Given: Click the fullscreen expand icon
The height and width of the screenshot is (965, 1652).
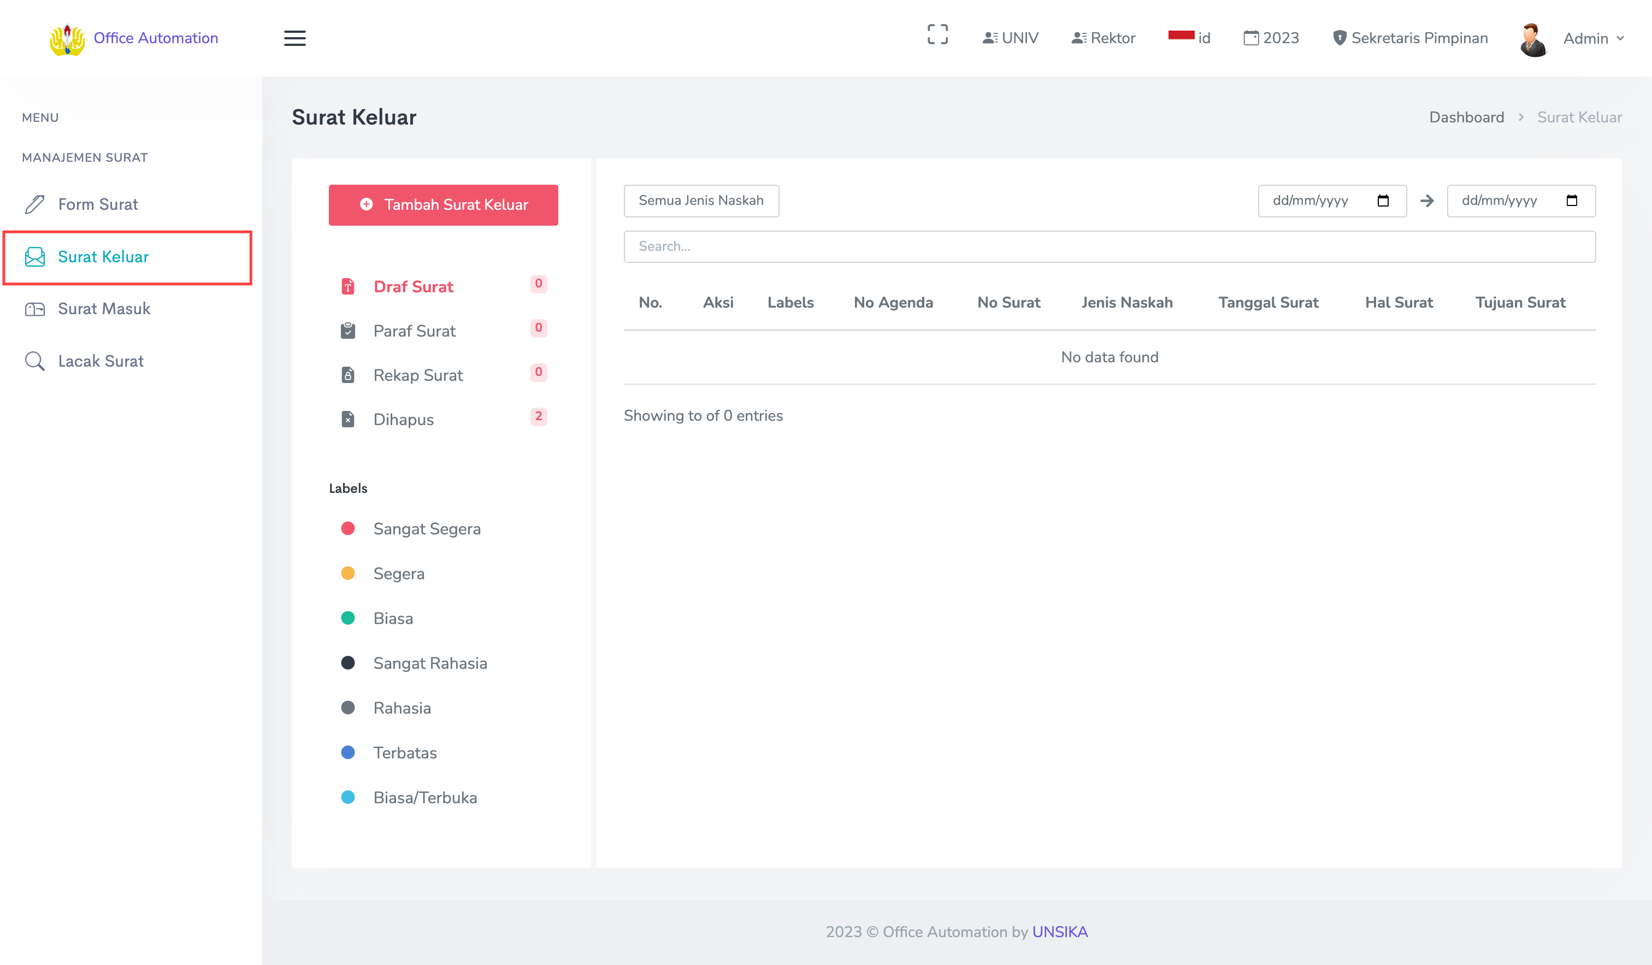Looking at the screenshot, I should [x=937, y=35].
